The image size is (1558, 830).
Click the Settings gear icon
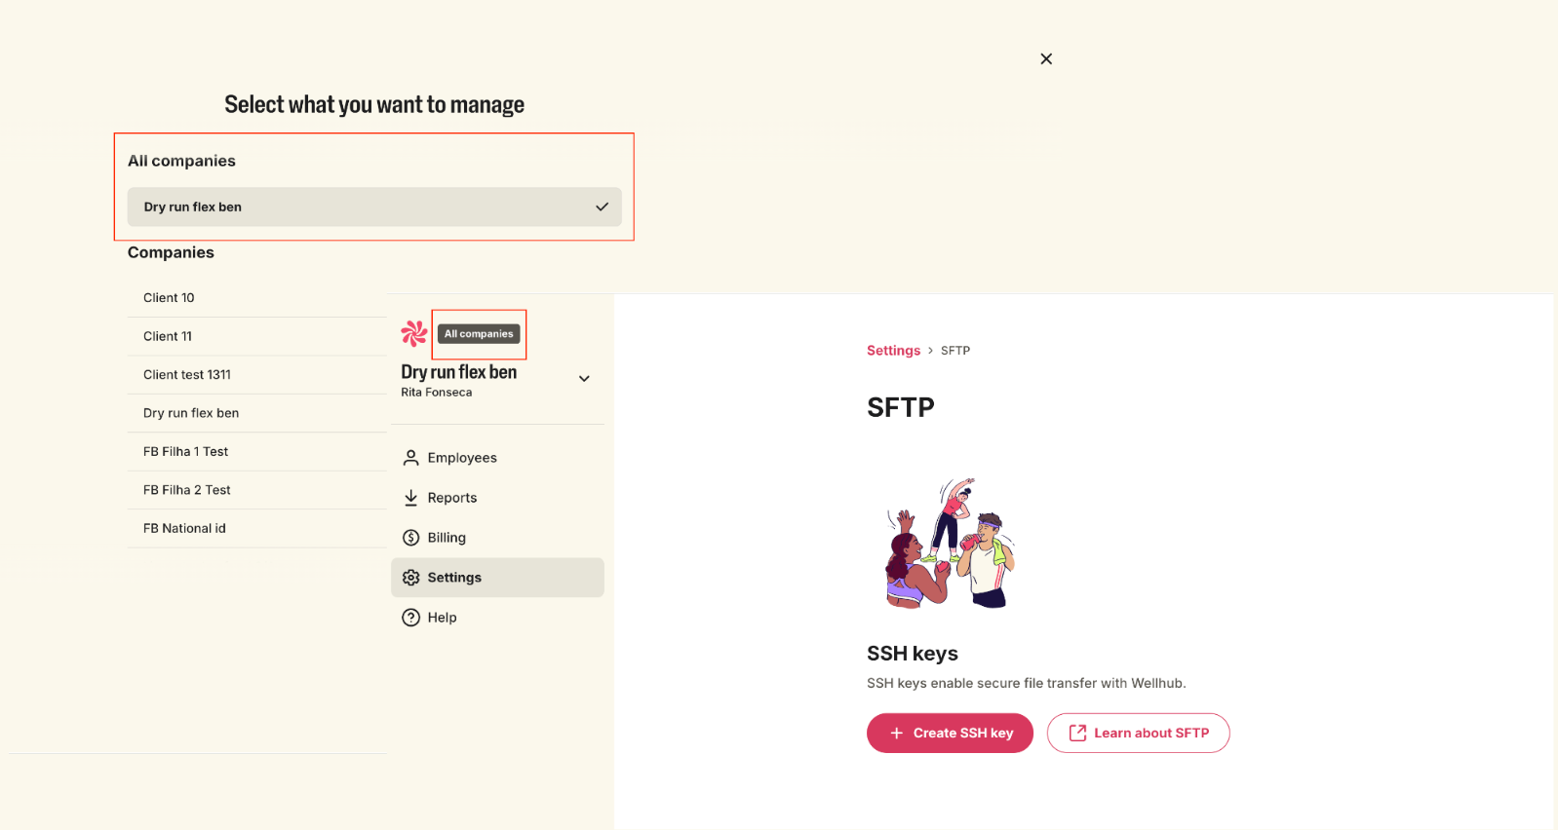pyautogui.click(x=411, y=578)
